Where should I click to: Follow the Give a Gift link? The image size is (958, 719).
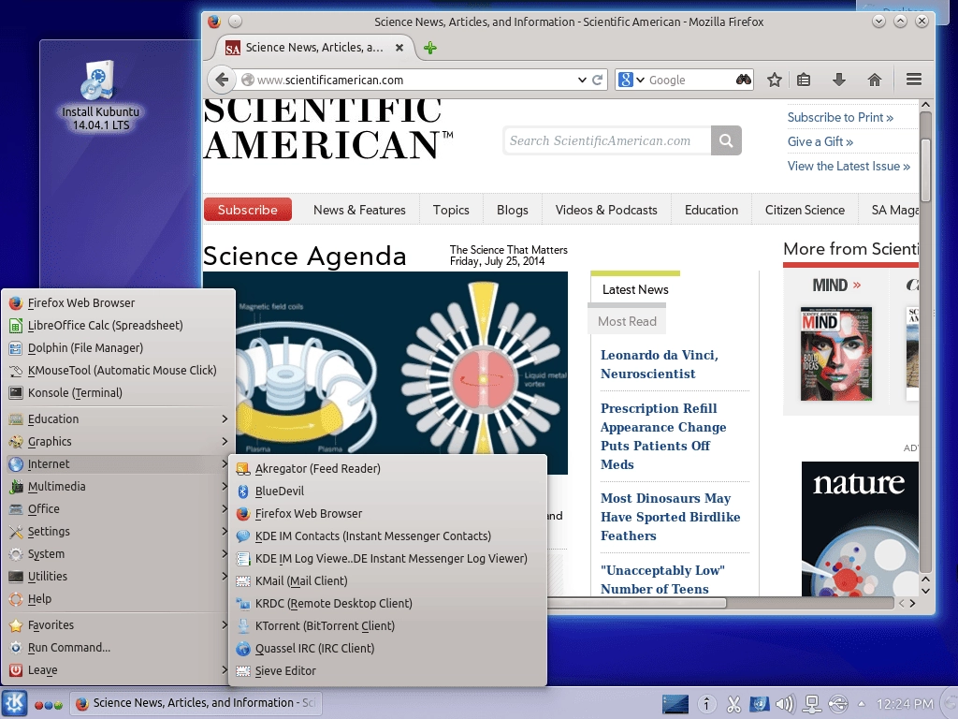coord(820,142)
